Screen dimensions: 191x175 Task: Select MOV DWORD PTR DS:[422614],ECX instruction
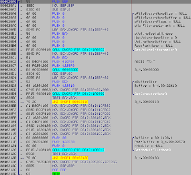point(81,126)
